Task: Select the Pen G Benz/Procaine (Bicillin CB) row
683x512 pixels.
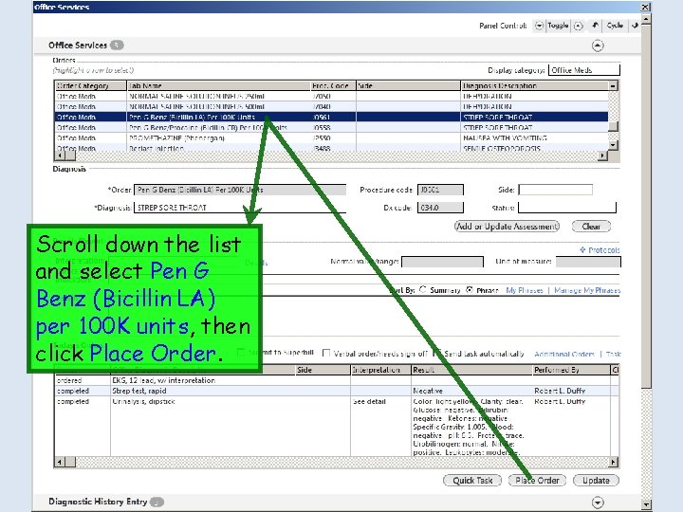Action: click(331, 128)
